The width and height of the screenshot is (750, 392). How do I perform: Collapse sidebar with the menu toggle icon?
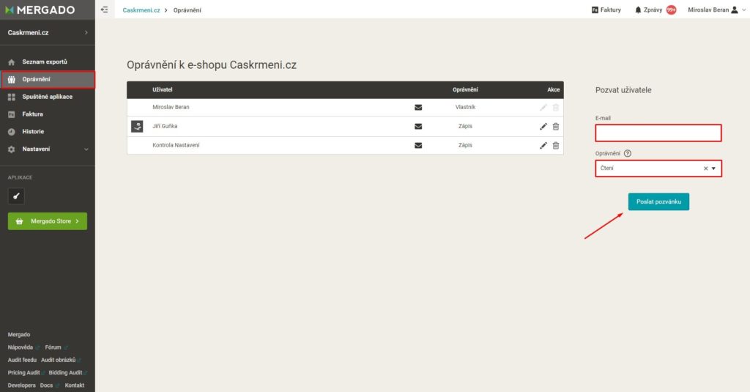pyautogui.click(x=104, y=10)
